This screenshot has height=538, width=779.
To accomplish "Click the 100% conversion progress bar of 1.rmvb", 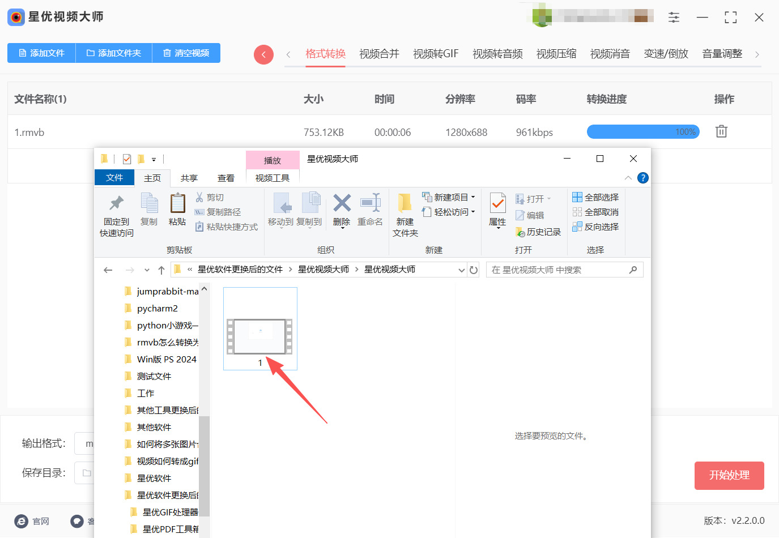I will (x=642, y=131).
